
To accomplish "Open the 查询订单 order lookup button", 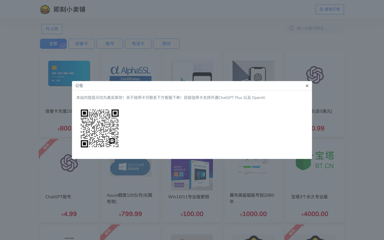I will 330,9.
